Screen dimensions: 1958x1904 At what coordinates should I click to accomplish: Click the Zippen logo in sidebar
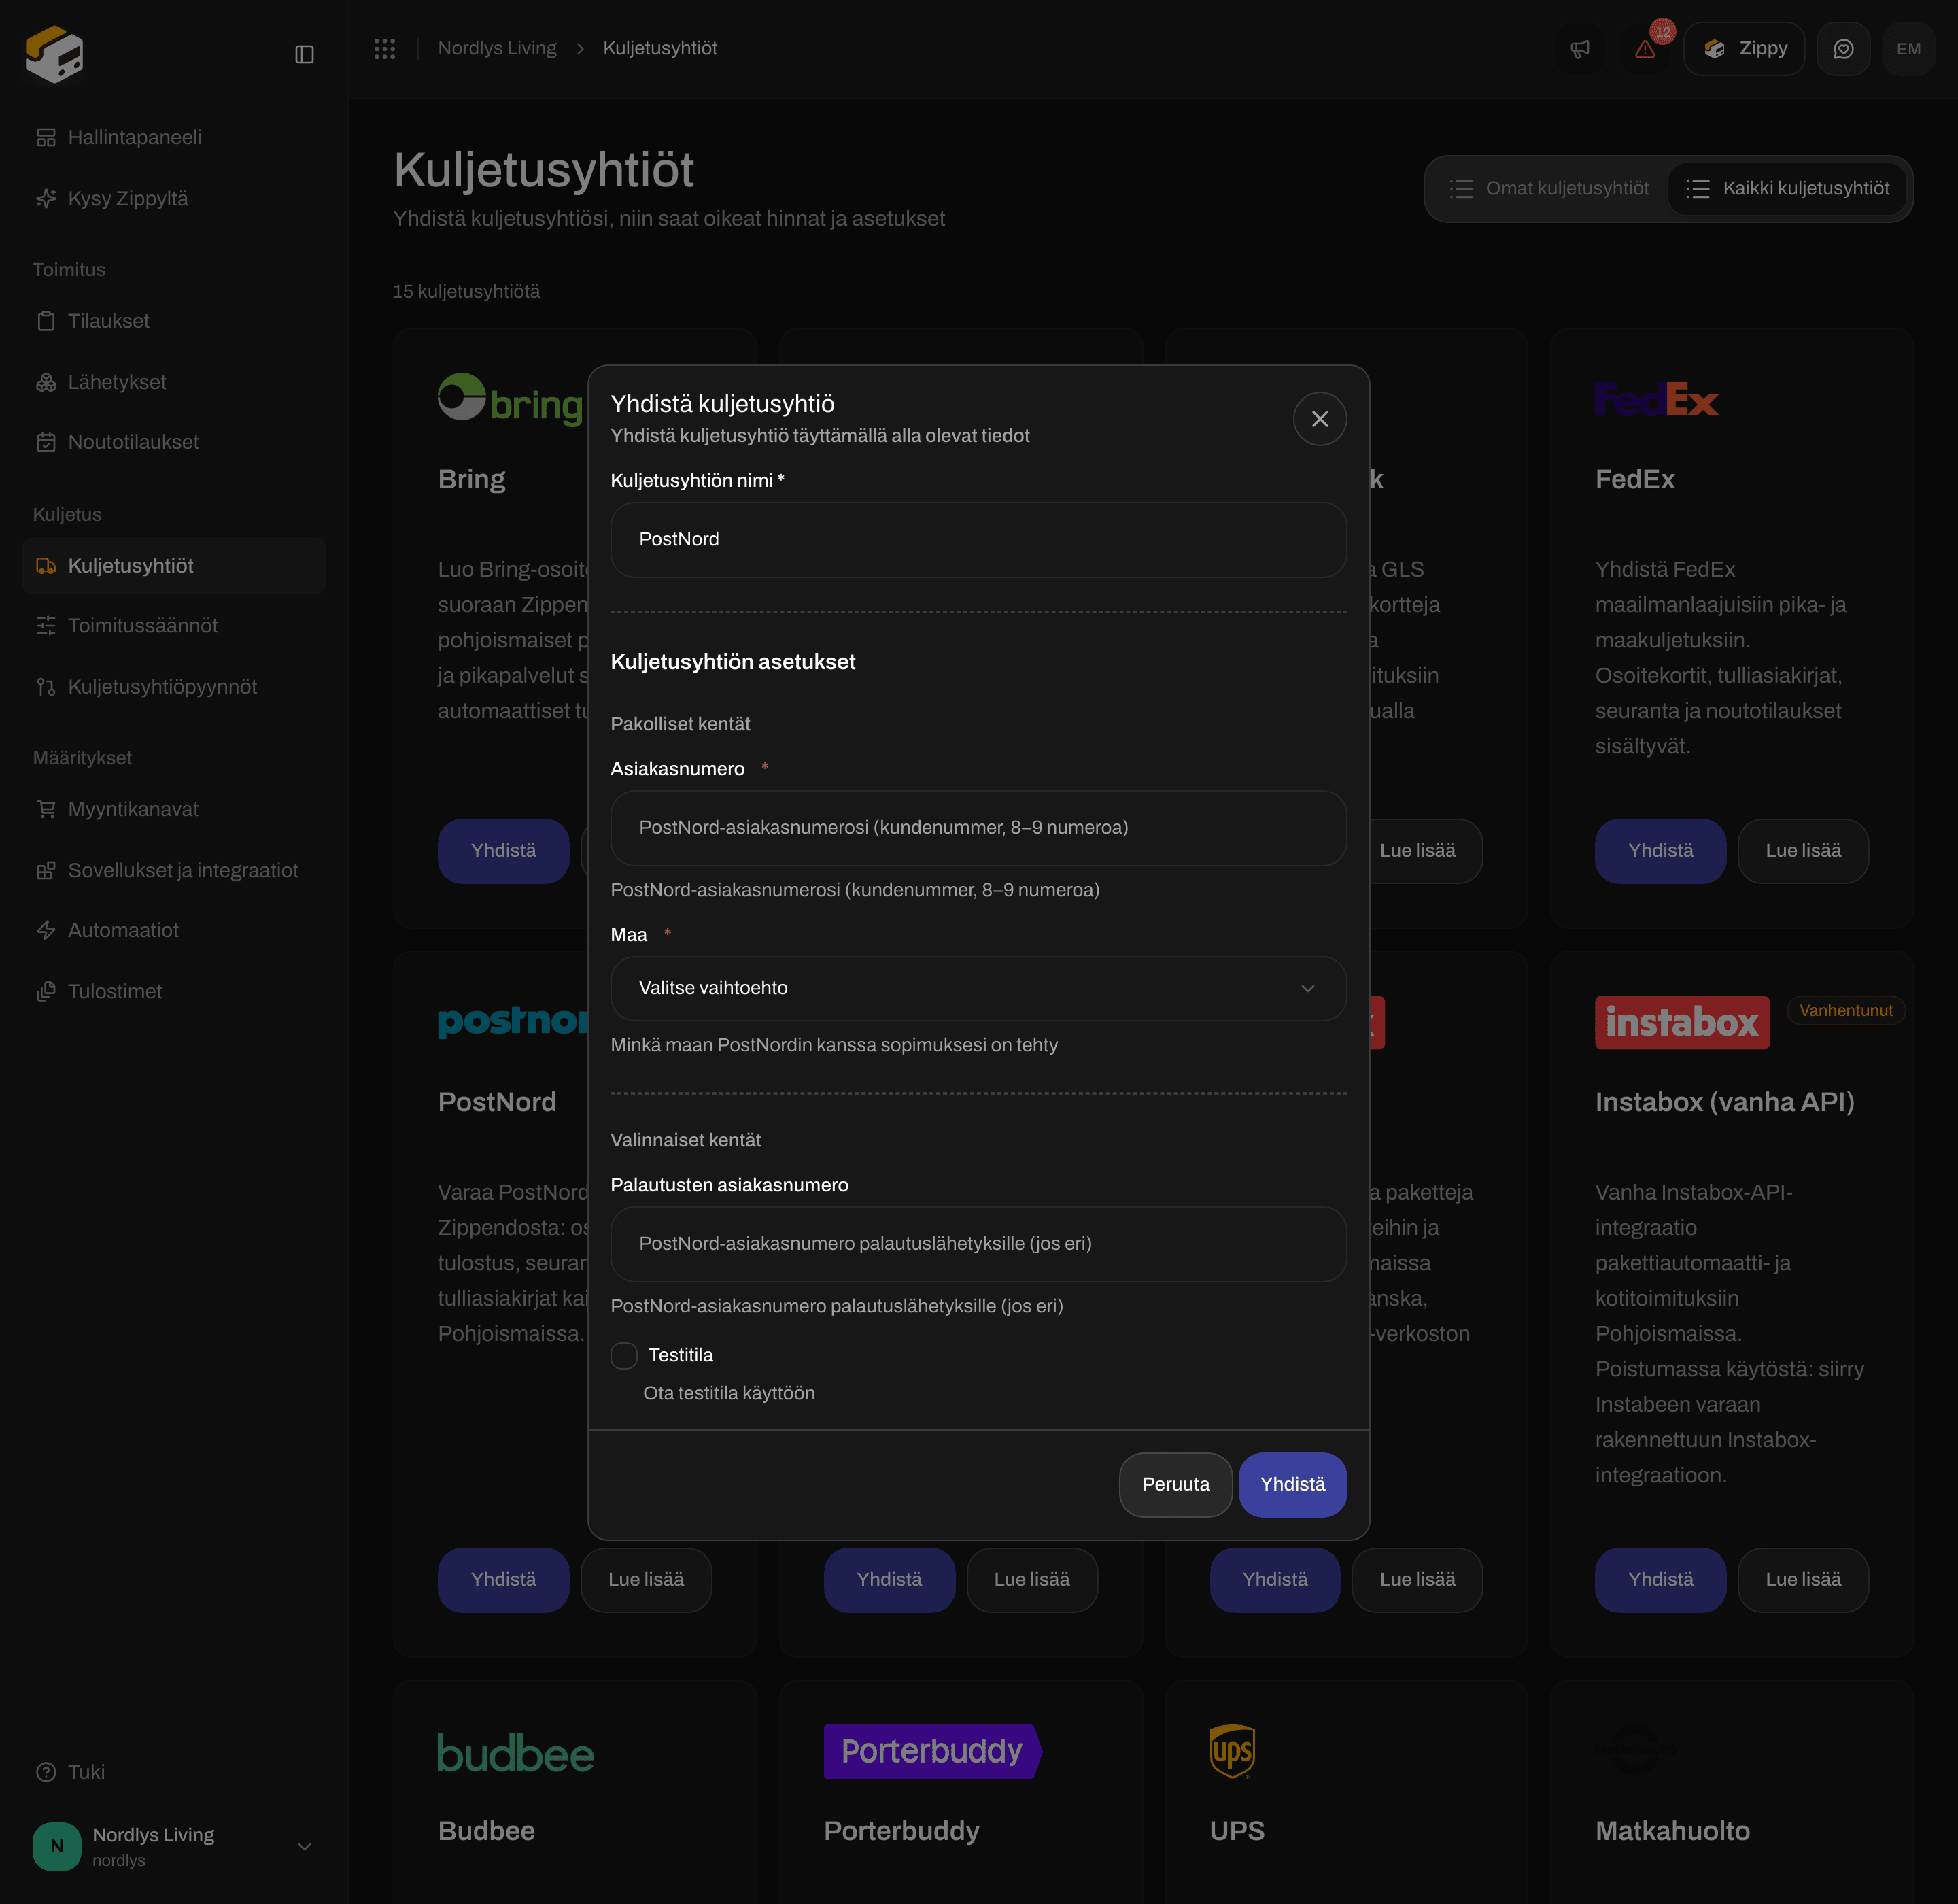coord(54,54)
